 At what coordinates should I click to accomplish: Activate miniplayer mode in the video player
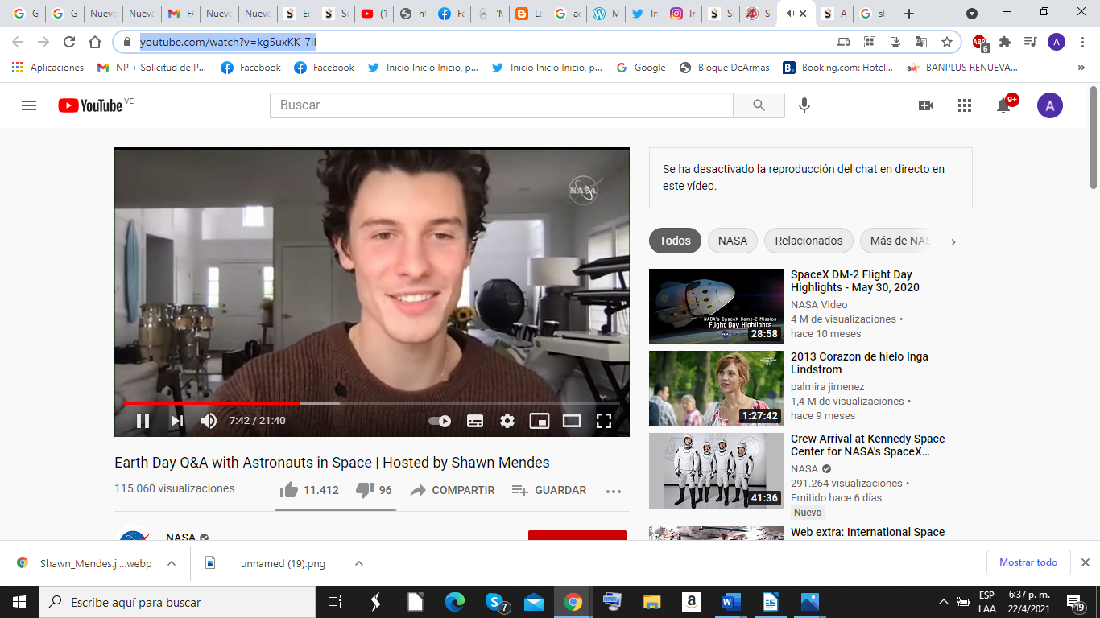point(539,420)
